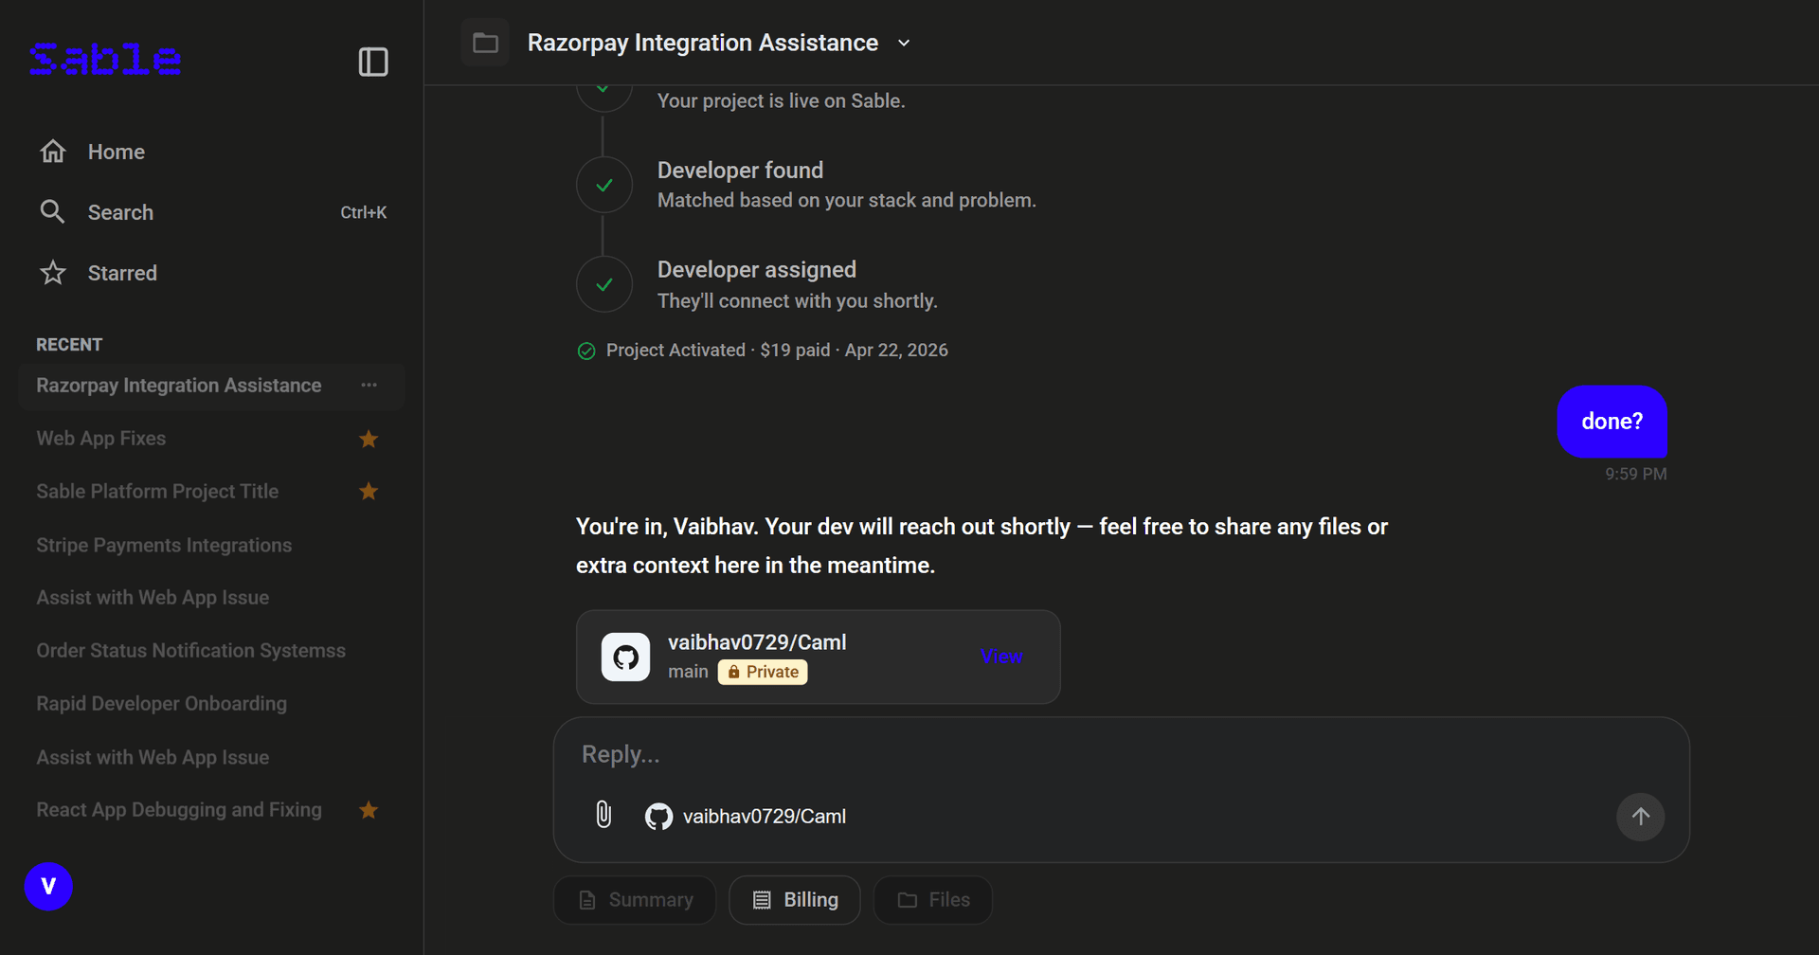The height and width of the screenshot is (955, 1819).
Task: Unstar the Web App Fixes project
Action: pos(369,439)
